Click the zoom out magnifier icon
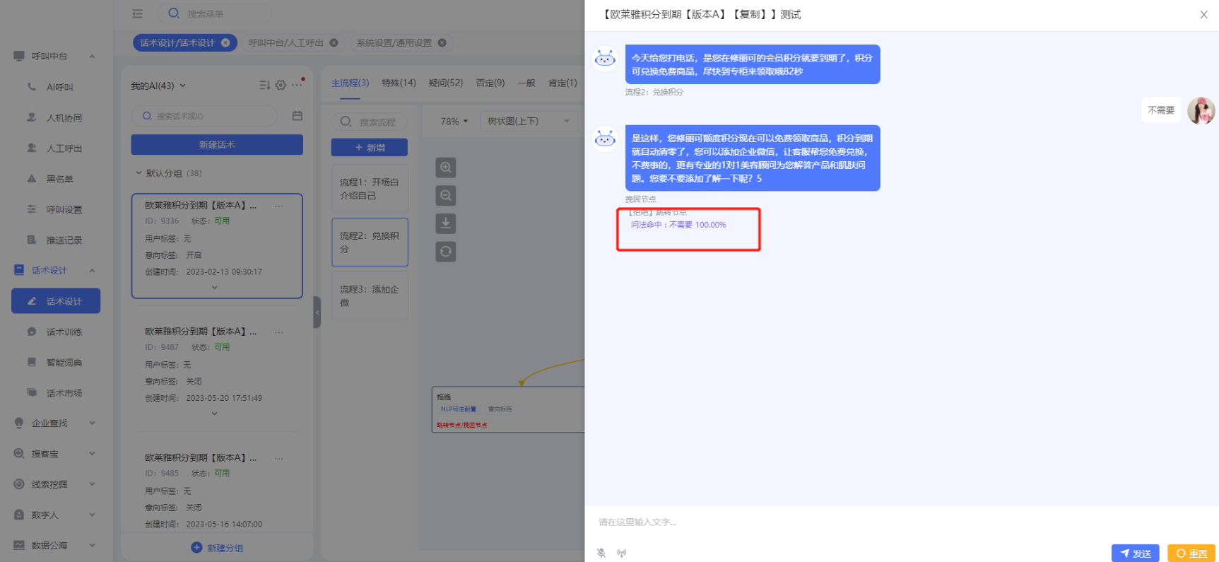Screen dimensions: 1219x562 (x=445, y=196)
